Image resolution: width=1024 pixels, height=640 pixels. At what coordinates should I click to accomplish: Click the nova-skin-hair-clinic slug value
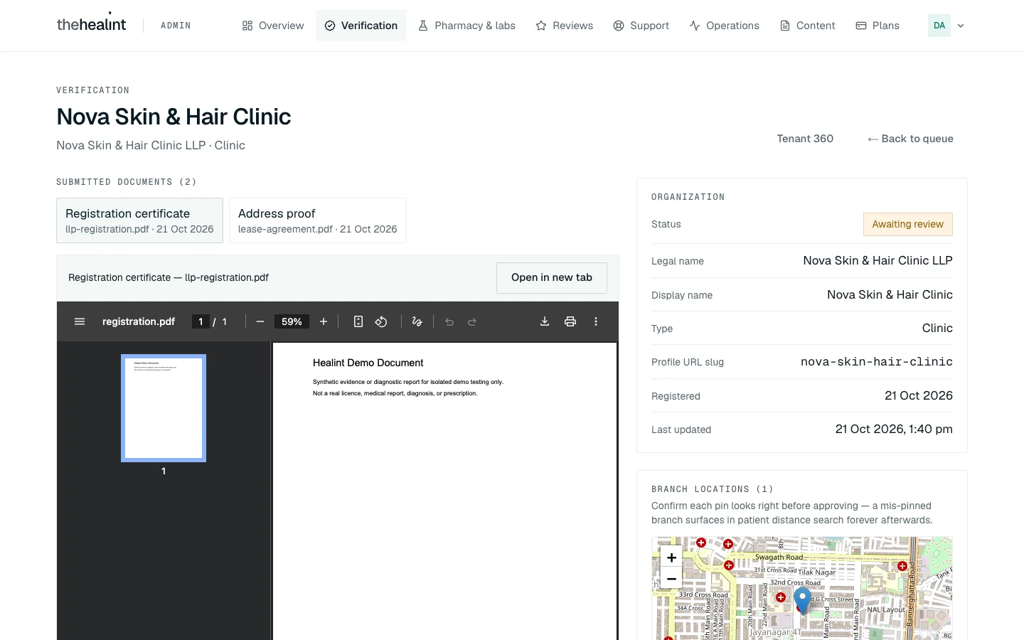point(877,362)
